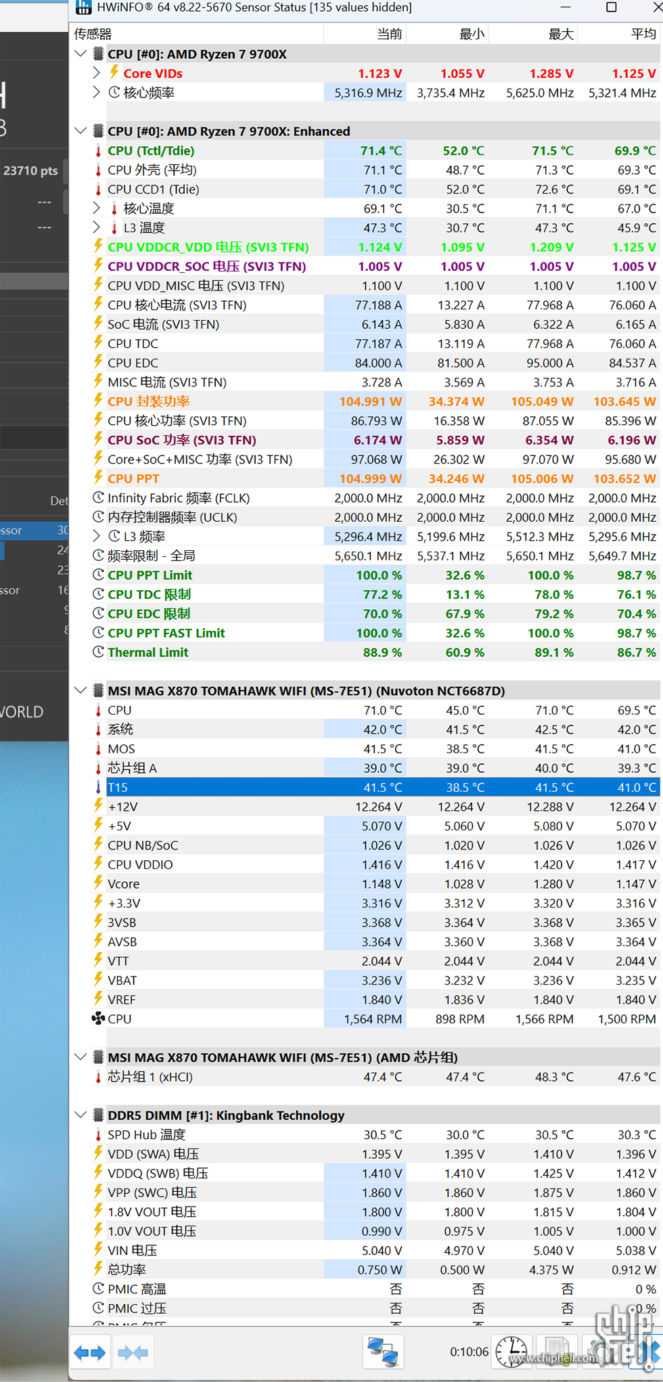
Task: Click the log file spreadsheet icon
Action: pos(557,1352)
